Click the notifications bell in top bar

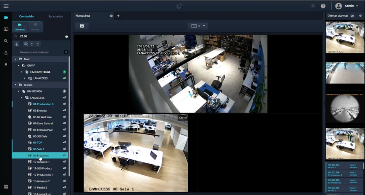tap(313, 6)
